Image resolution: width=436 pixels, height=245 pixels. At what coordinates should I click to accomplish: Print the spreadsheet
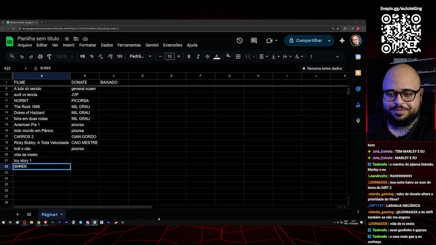coord(40,56)
